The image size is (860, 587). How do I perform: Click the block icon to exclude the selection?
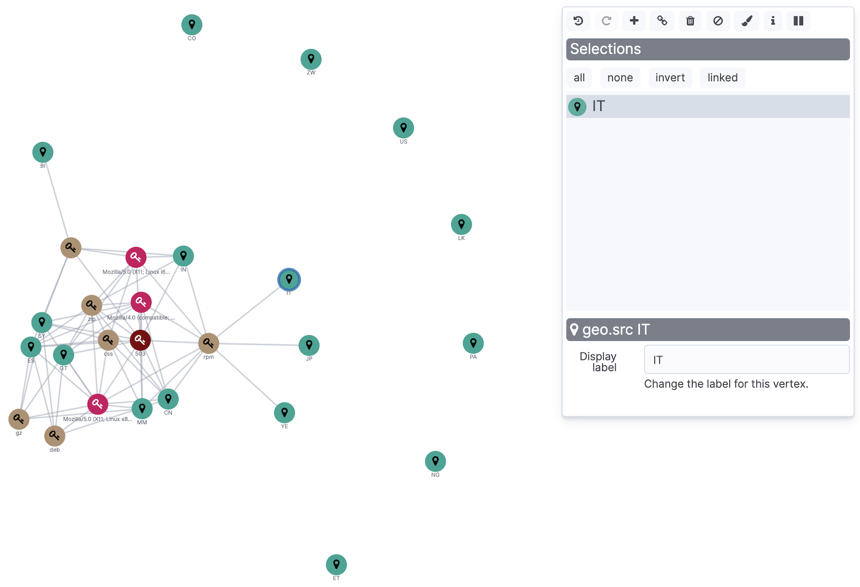[718, 21]
